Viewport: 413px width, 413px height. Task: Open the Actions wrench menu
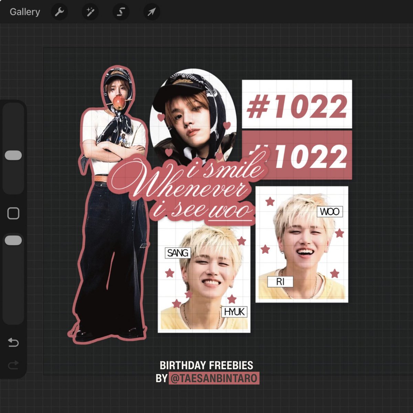point(59,12)
